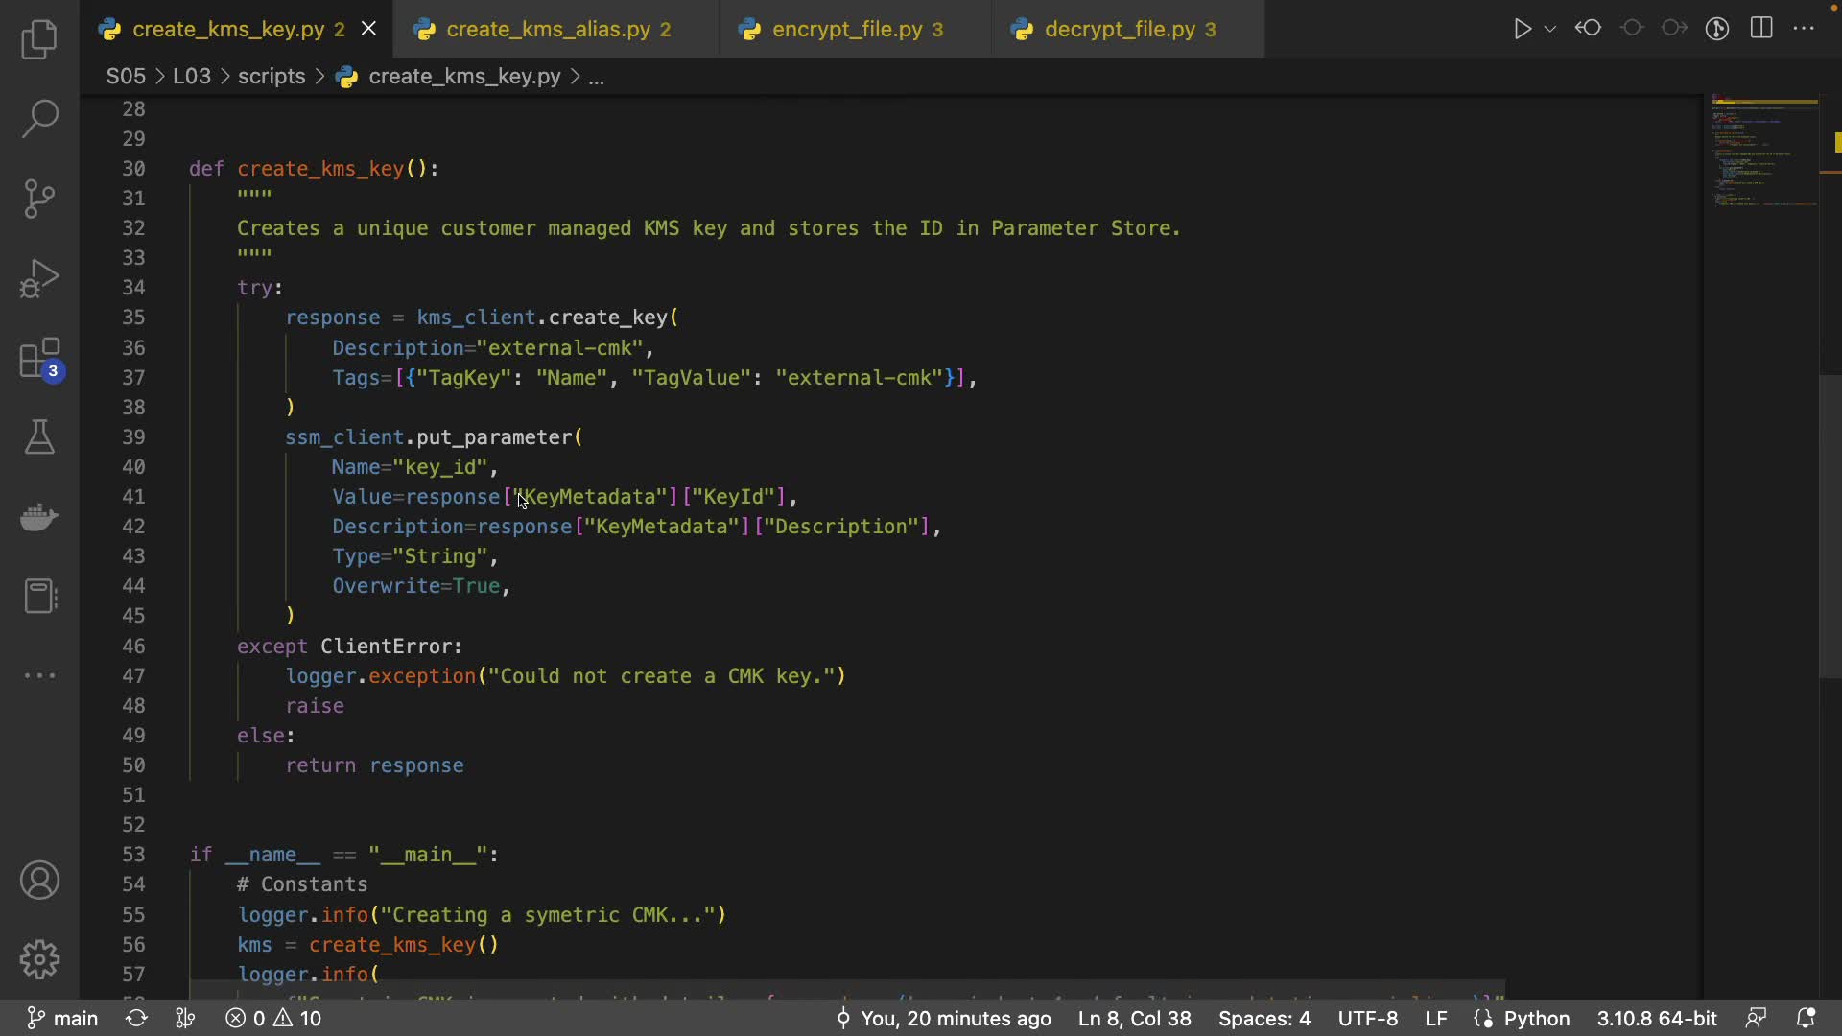Screen dimensions: 1842x1036
Task: Expand additional views ellipsis in activity bar
Action: point(39,675)
